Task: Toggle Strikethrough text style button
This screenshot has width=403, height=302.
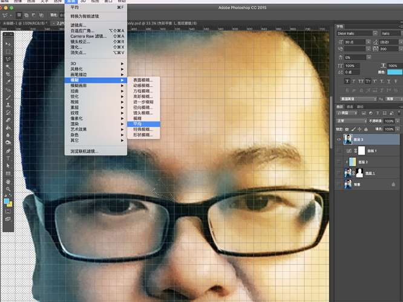Action: point(396,82)
